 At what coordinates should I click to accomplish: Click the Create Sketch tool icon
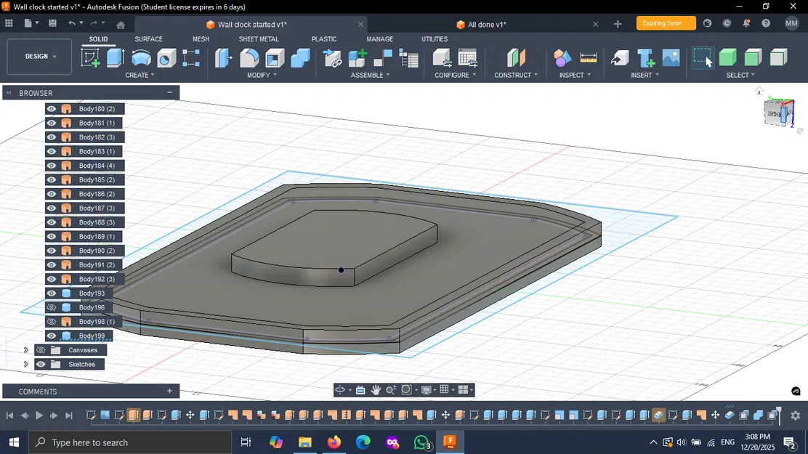91,58
